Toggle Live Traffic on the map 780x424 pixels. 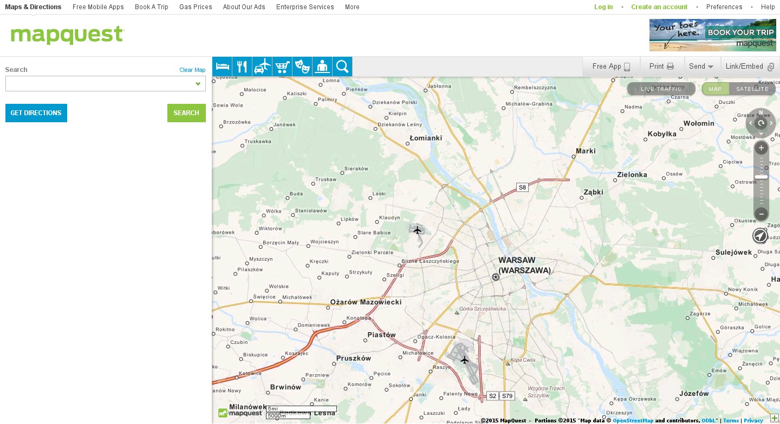point(661,89)
